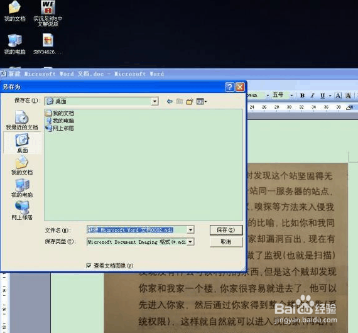This screenshot has width=358, height=333.
Task: Click the Save (保存) button
Action: (x=226, y=230)
